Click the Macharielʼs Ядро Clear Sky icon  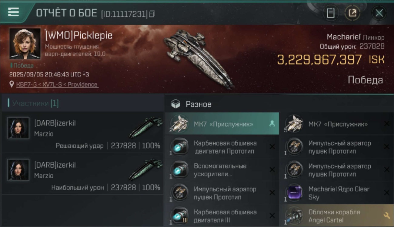[294, 192]
